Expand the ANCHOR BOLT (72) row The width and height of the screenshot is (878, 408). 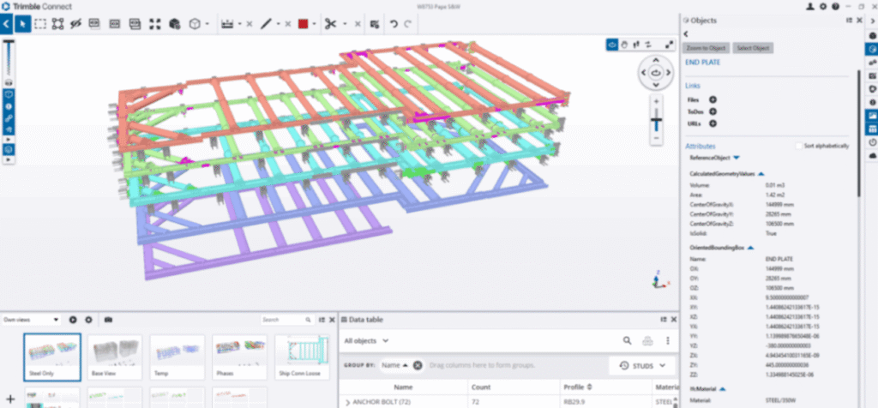point(347,402)
